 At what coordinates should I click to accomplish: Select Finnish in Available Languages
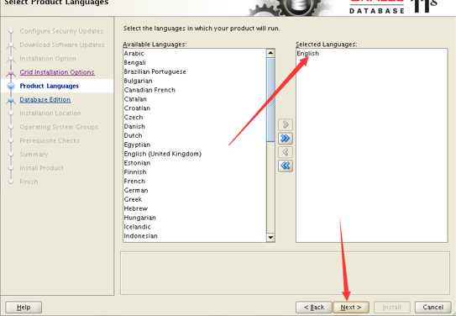point(195,172)
